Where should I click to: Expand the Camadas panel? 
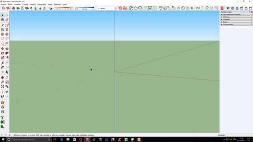[236, 19]
